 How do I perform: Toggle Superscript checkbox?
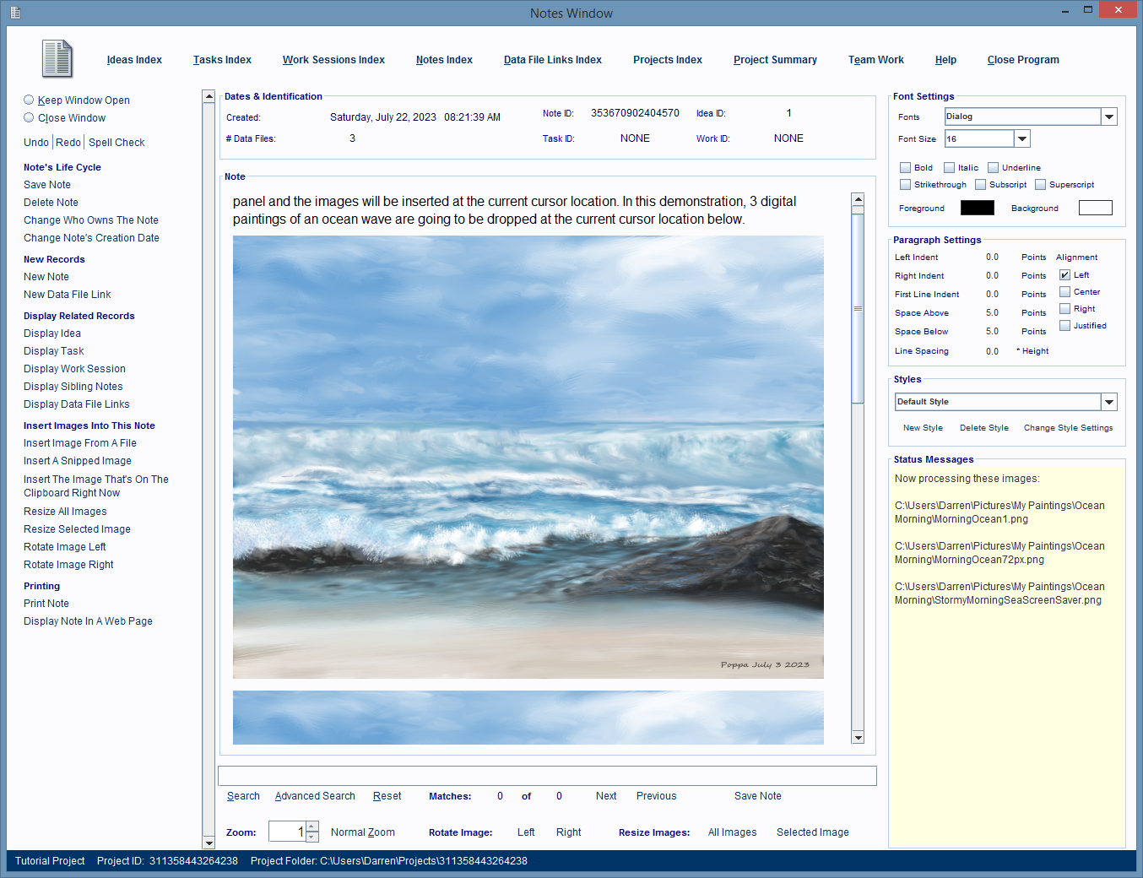coord(1040,184)
